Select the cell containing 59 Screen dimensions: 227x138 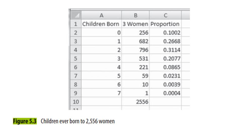(x=135, y=76)
